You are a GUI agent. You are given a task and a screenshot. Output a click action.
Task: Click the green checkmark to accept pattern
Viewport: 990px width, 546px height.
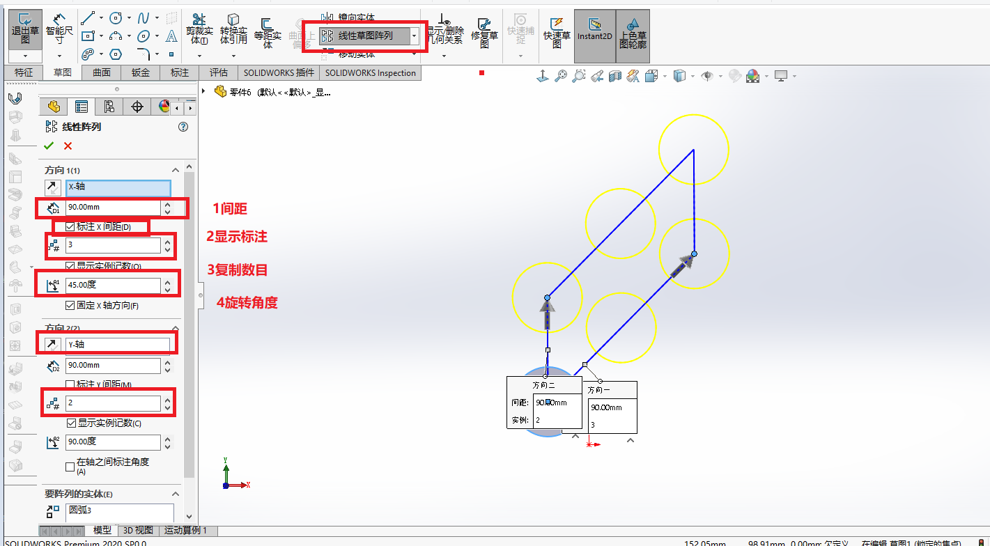(x=48, y=146)
